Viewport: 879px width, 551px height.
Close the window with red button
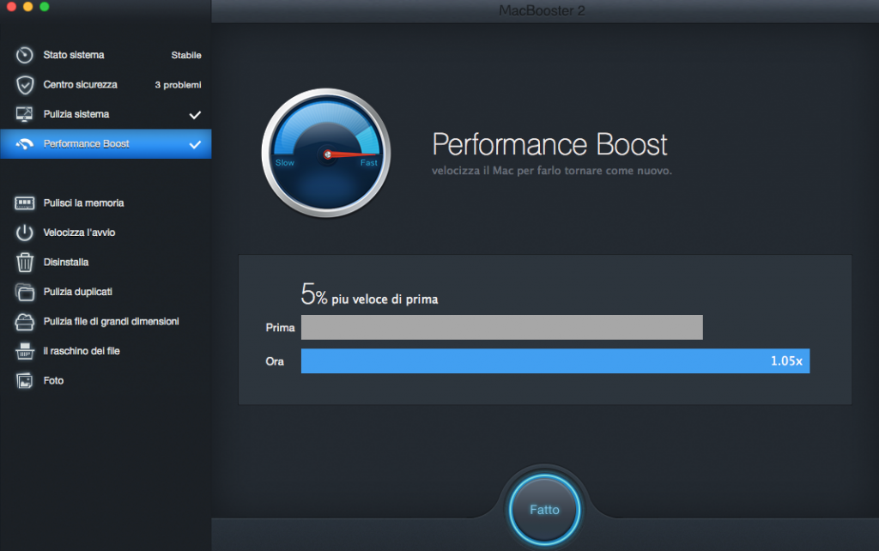11,7
